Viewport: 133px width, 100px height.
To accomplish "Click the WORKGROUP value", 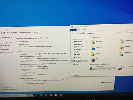I will click(41, 75).
